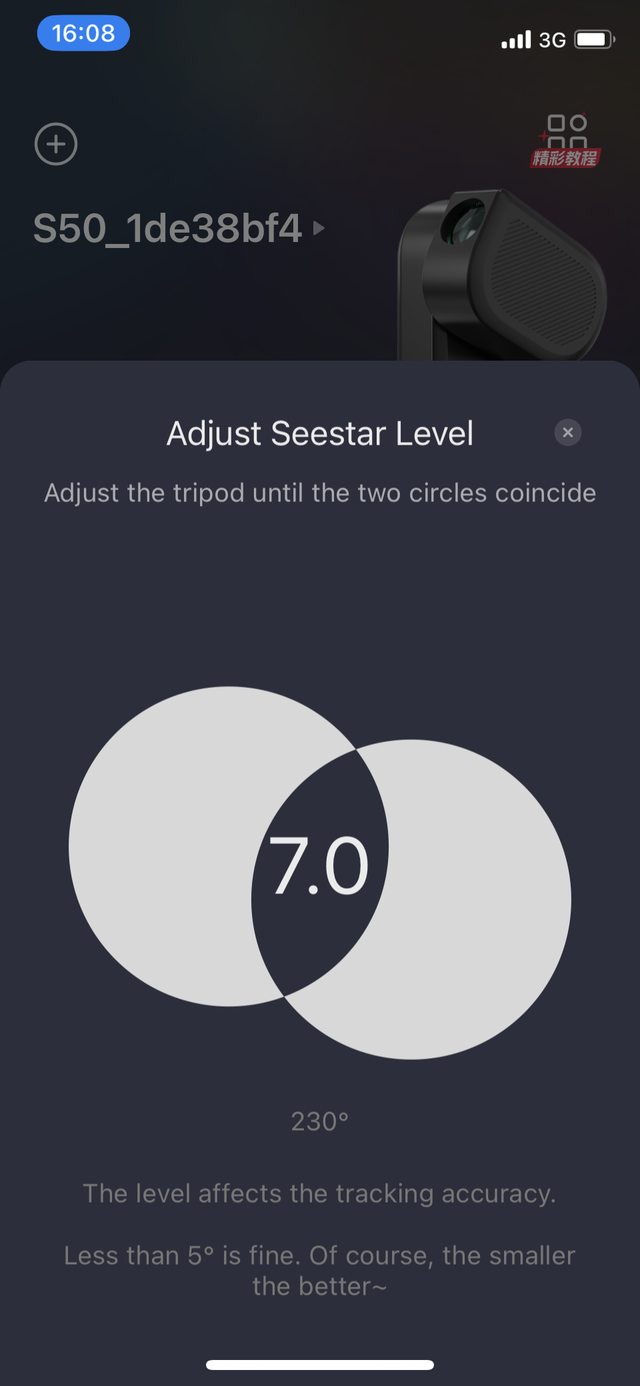Tap the S50_1de38bf4 device name
640x1386 pixels.
pos(168,228)
